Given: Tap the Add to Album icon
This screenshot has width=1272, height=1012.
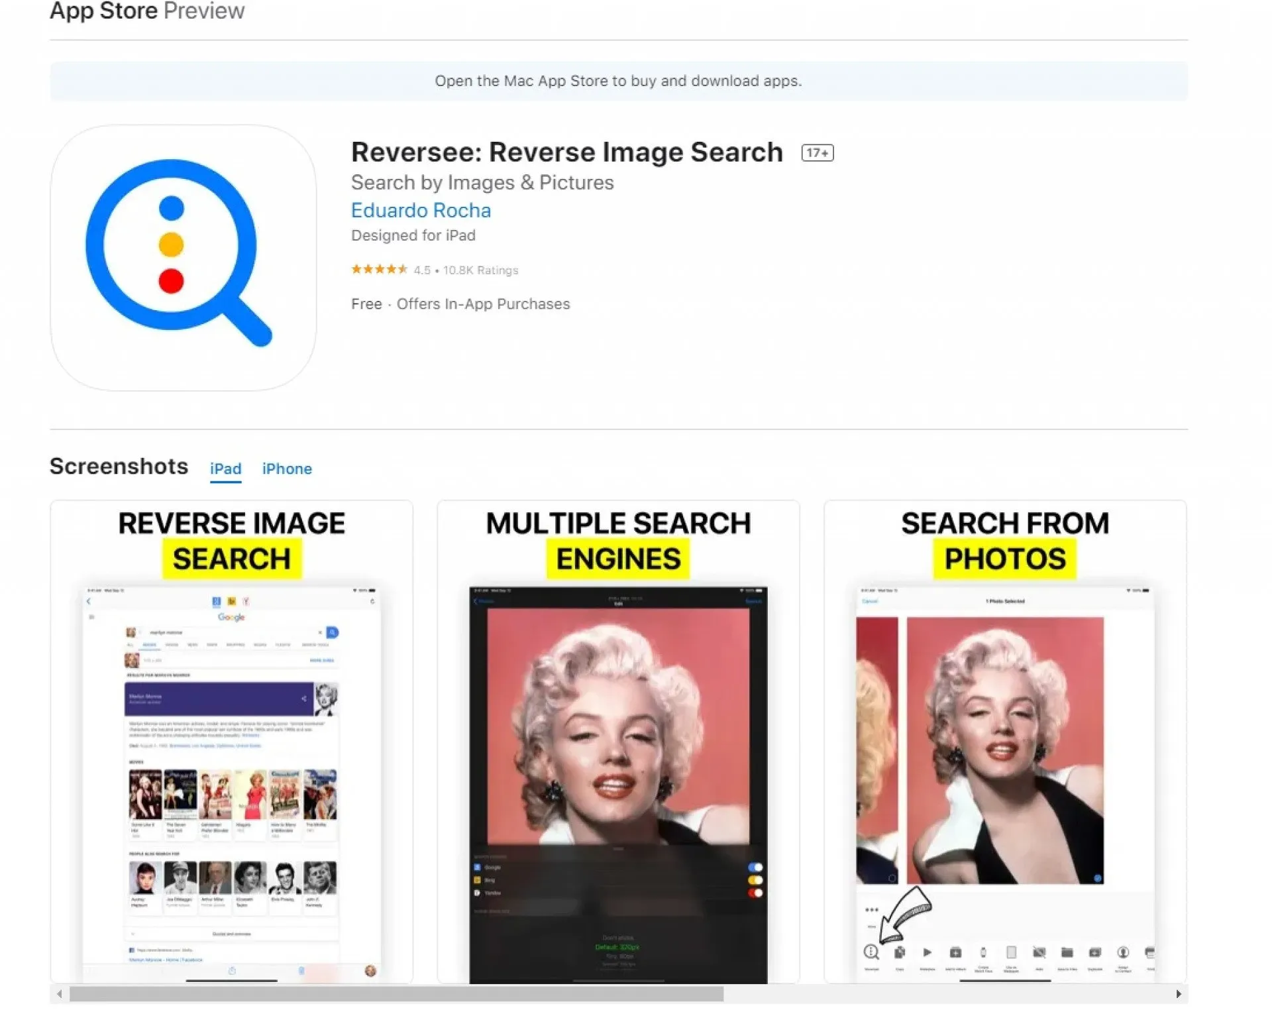Looking at the screenshot, I should pos(955,952).
